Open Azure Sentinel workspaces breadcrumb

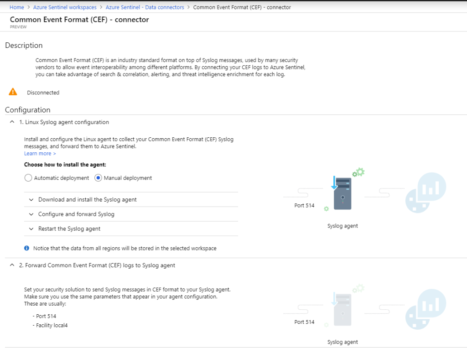click(x=65, y=7)
